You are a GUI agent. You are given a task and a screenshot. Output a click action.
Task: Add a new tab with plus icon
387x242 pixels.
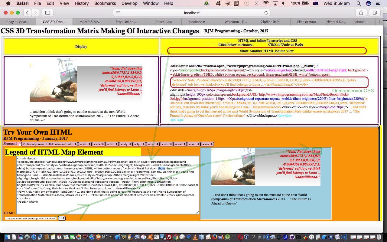(379, 22)
